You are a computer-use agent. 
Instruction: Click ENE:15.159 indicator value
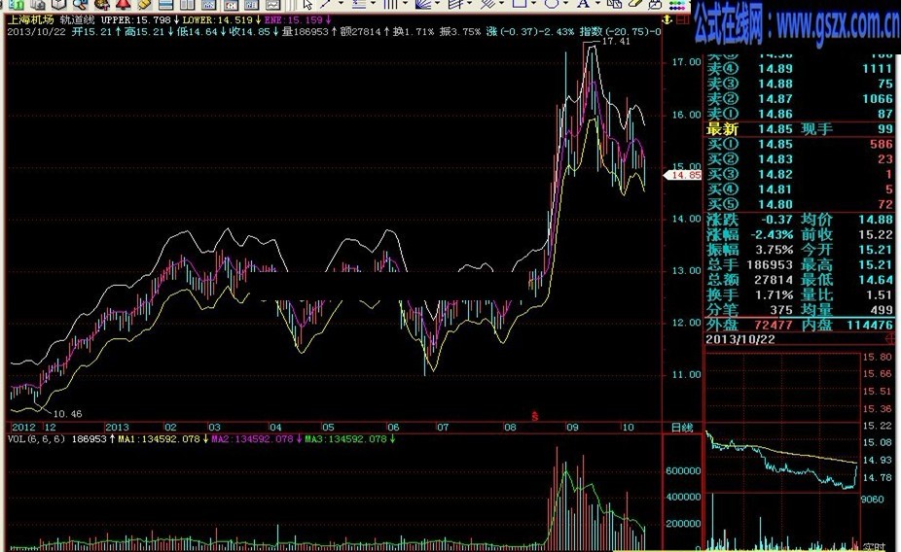point(294,20)
